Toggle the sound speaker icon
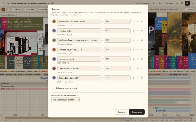This screenshot has height=122, width=196. [177, 3]
